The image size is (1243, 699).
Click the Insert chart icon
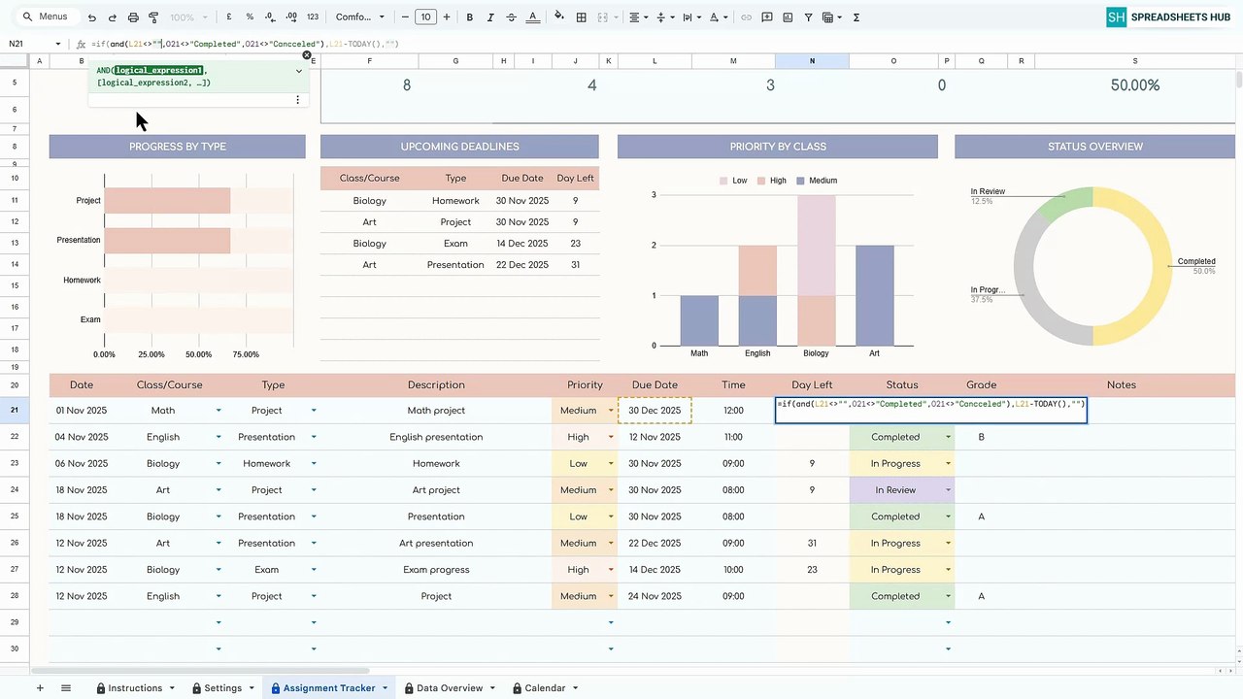pyautogui.click(x=788, y=17)
